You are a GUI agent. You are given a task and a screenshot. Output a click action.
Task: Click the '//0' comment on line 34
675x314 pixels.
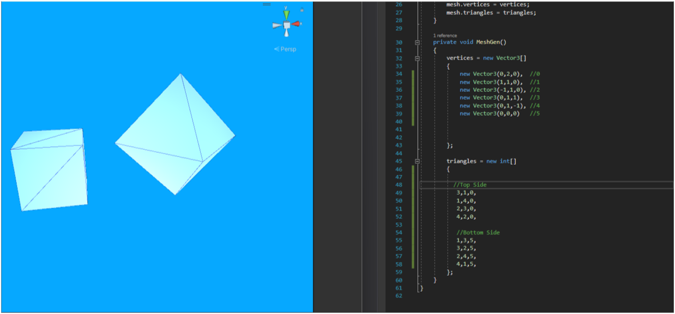pyautogui.click(x=535, y=74)
